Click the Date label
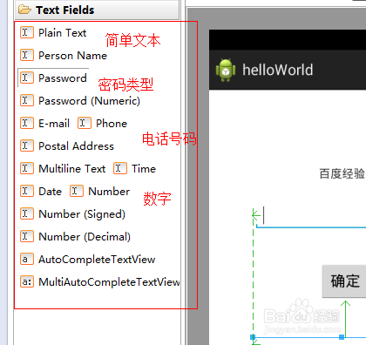Screen dimensions: 366x345 [51, 192]
